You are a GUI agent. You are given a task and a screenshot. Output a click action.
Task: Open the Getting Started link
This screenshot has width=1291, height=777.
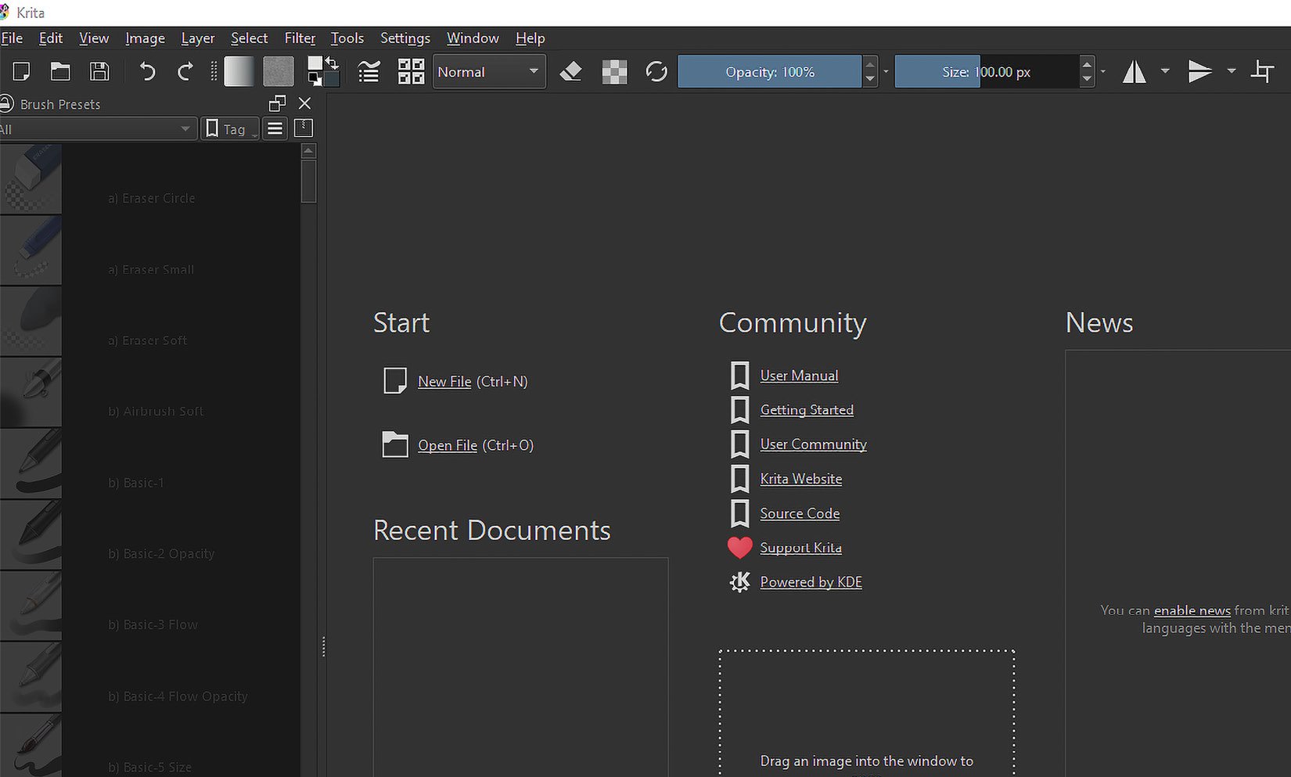(x=807, y=410)
